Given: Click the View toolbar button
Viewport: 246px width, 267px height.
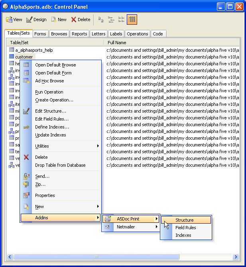Looking at the screenshot, I should tap(14, 19).
